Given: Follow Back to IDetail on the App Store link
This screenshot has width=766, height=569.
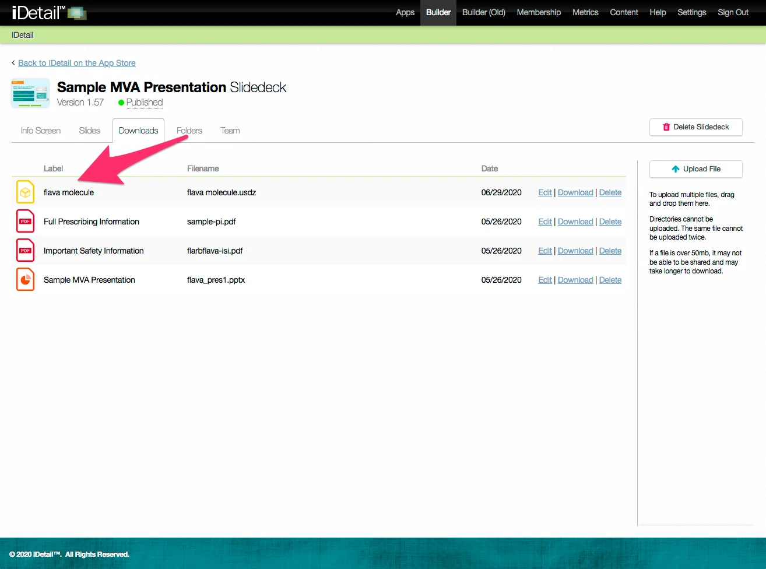Looking at the screenshot, I should [x=77, y=63].
